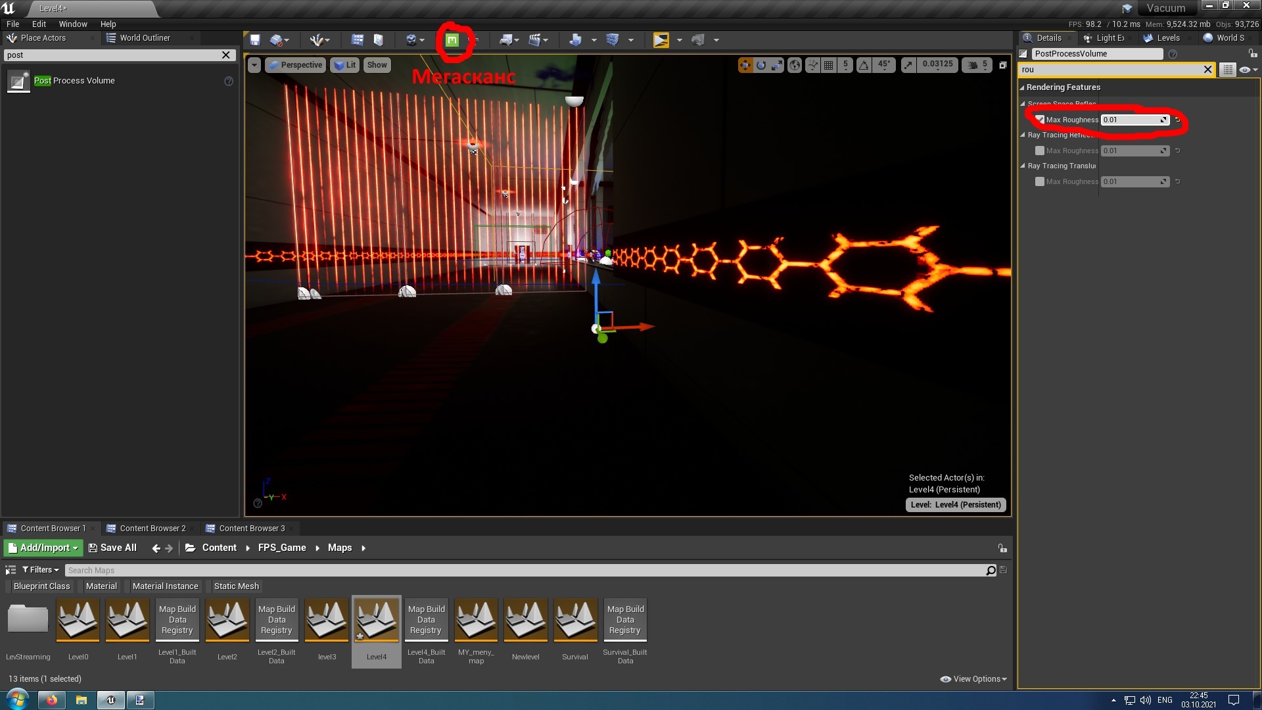This screenshot has width=1262, height=710.
Task: Toggle the Screen Space Reflection Max Roughness checkbox
Action: [x=1040, y=120]
